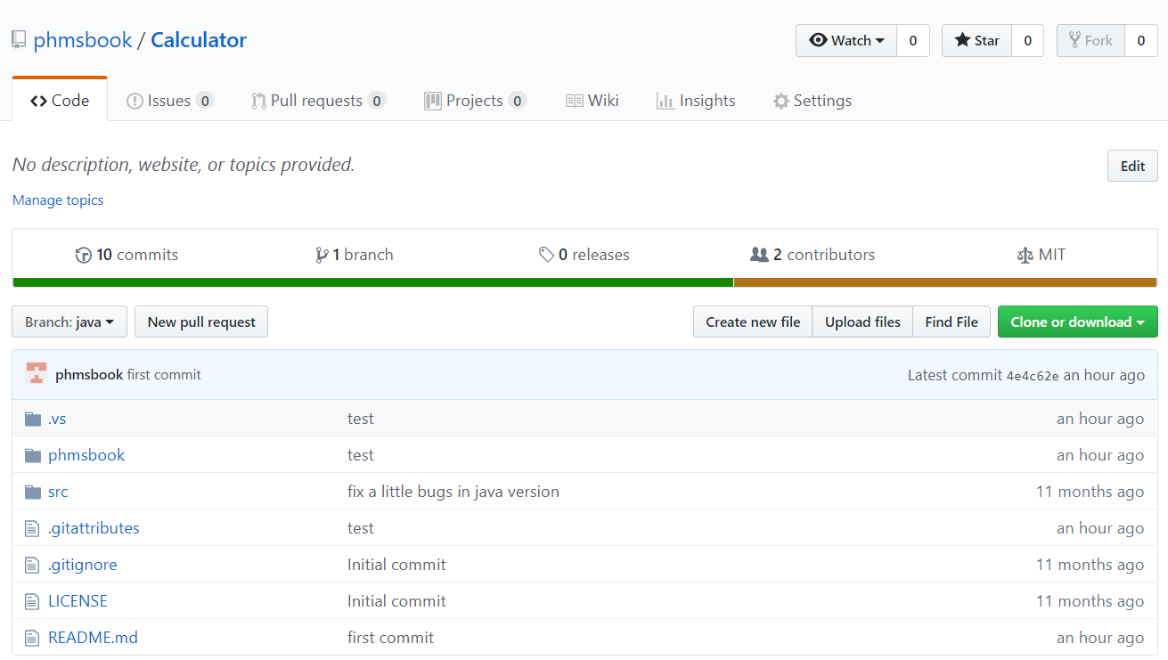Click the Fork button

[1090, 41]
